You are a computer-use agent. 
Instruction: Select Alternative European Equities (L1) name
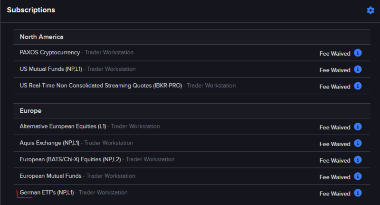(x=63, y=127)
